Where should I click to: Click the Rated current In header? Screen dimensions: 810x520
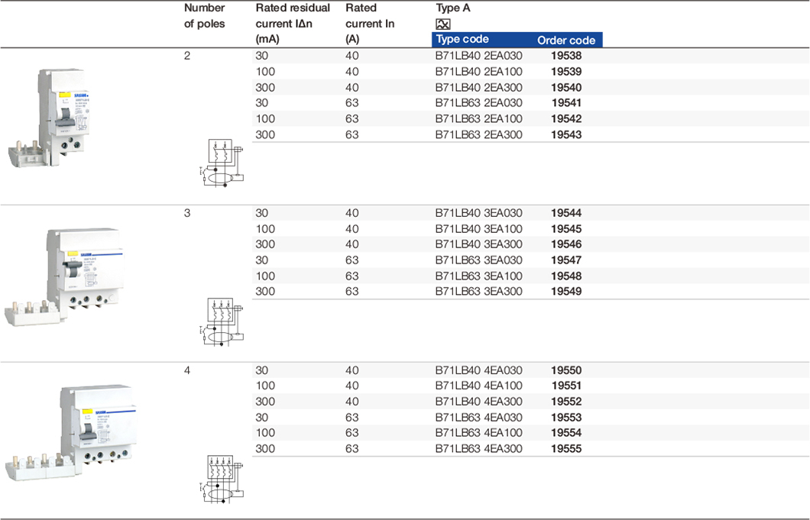click(x=370, y=24)
